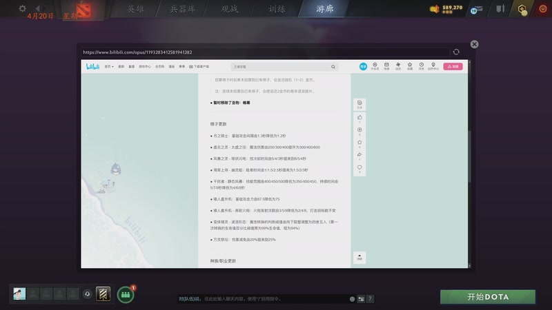Select the 游廊 arcade tab
552x310 pixels.
point(324,9)
